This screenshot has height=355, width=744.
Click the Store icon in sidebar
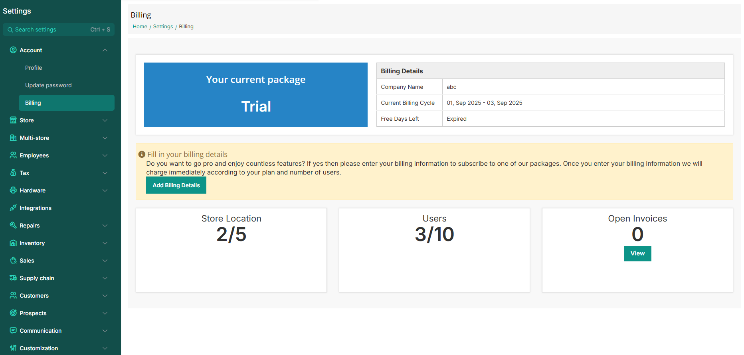[13, 120]
